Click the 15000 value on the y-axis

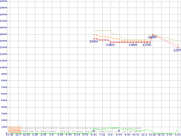4,34
